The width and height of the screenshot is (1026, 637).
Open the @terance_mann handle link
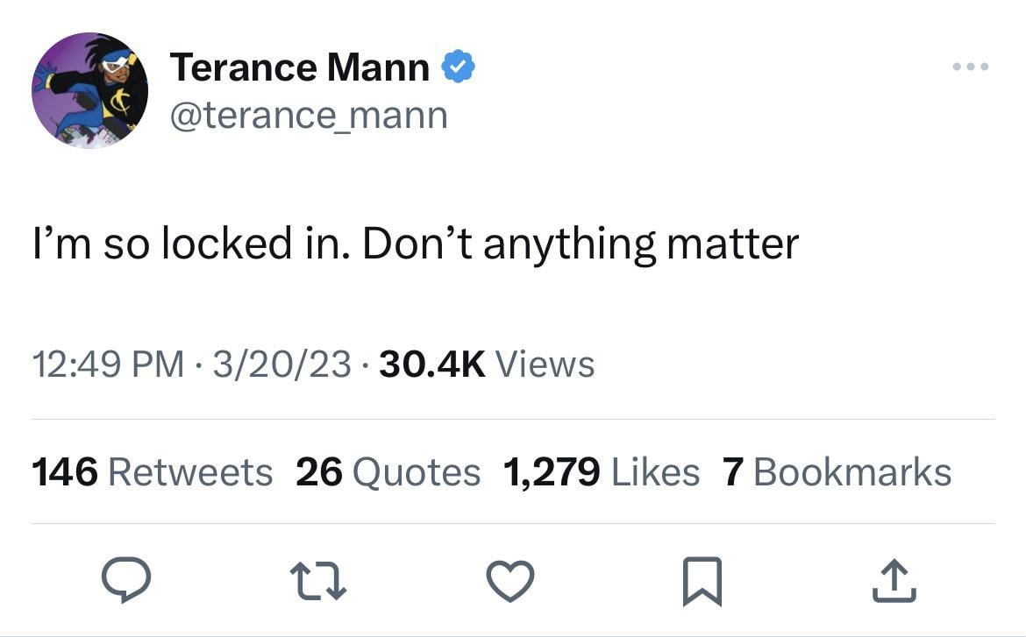point(309,116)
